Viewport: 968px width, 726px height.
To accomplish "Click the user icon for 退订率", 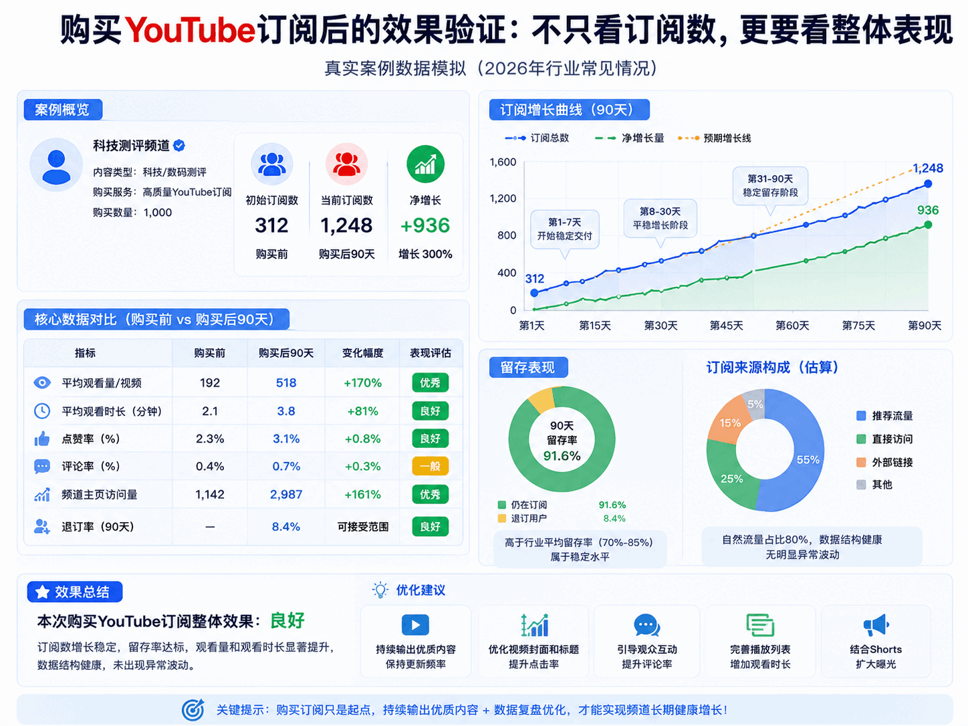I will 42,527.
